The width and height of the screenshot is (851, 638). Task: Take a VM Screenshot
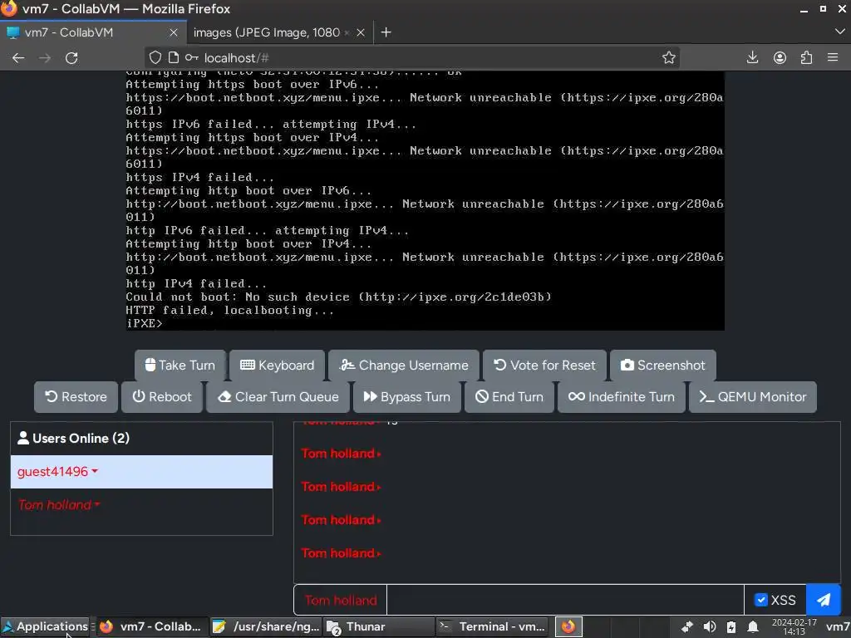tap(663, 366)
